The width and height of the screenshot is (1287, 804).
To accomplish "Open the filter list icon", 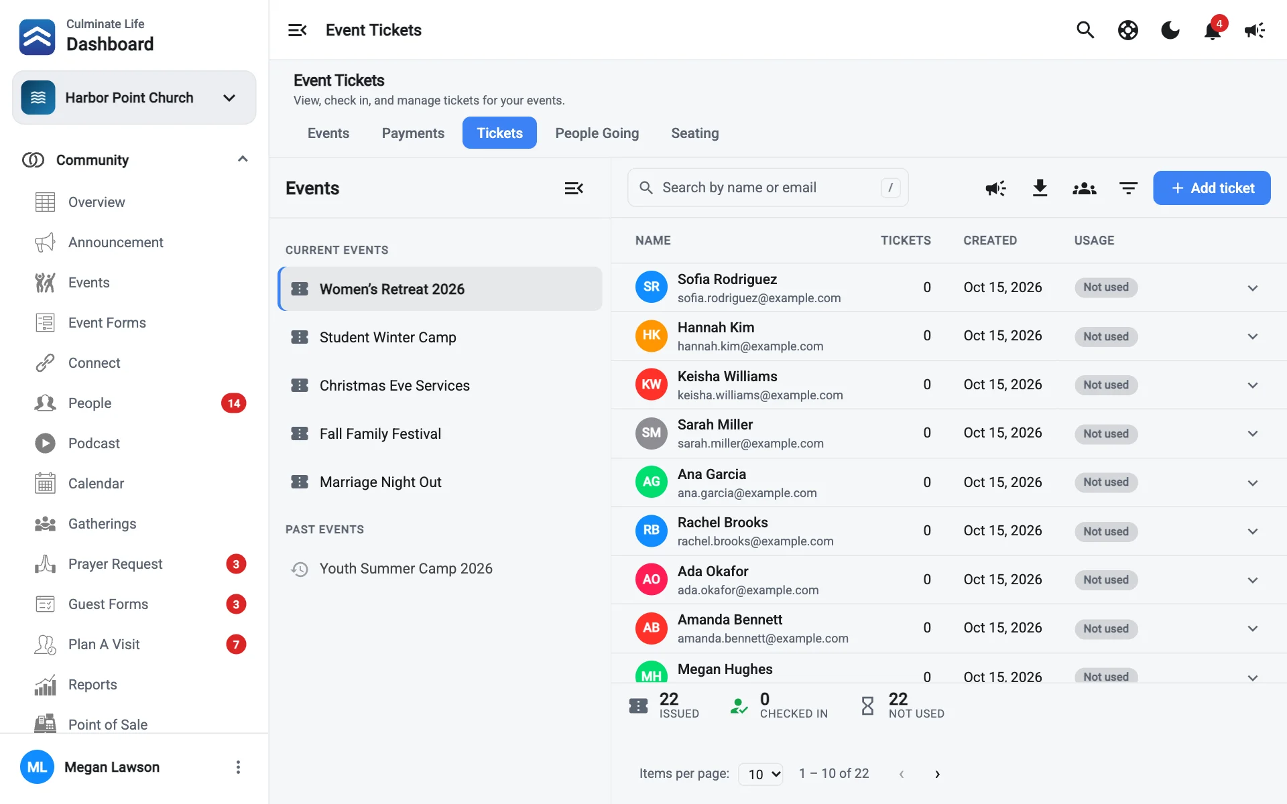I will pos(1128,188).
